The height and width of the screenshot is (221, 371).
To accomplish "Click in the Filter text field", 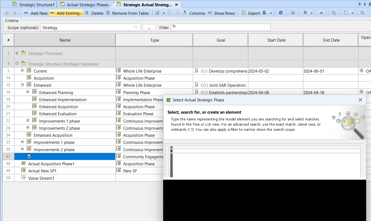I will coord(223,27).
